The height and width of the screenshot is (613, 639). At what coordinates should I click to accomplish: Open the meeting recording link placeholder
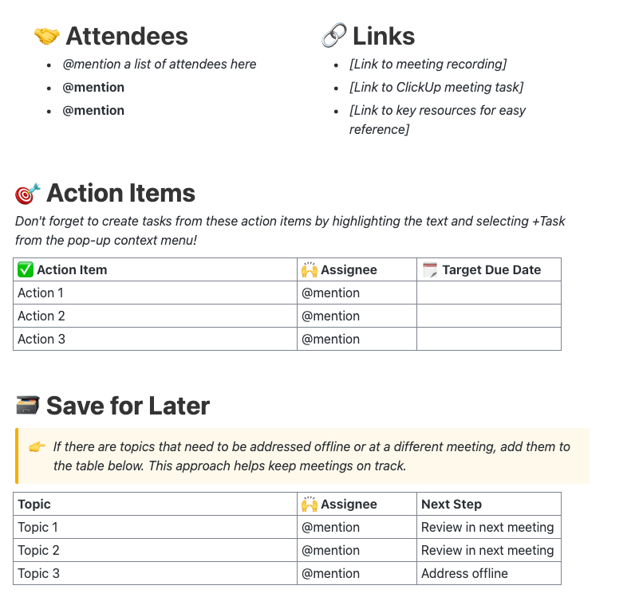428,65
